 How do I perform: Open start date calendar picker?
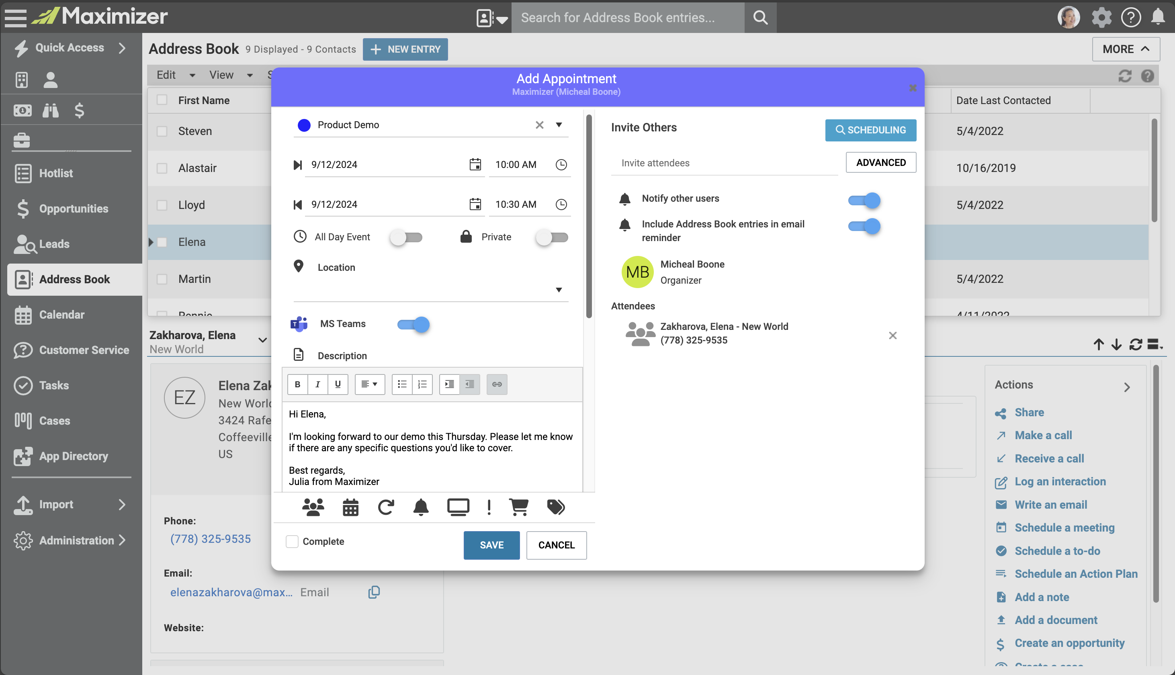[475, 164]
